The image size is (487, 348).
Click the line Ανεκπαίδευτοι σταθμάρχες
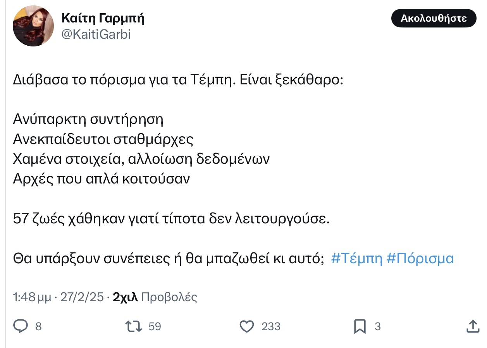(x=103, y=139)
